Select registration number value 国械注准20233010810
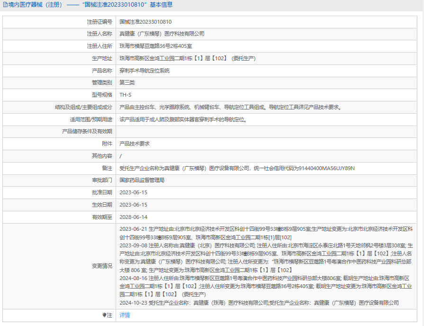The image size is (424, 326). pos(145,22)
